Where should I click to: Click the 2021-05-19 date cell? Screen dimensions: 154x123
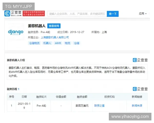[24, 106]
